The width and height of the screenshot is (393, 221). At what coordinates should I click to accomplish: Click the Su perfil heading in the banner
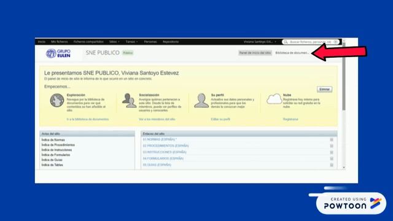click(x=217, y=95)
